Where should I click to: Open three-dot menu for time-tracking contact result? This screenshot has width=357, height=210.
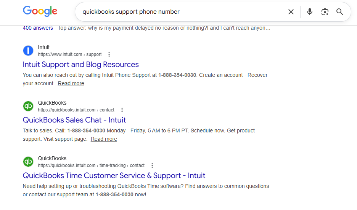pyautogui.click(x=152, y=165)
